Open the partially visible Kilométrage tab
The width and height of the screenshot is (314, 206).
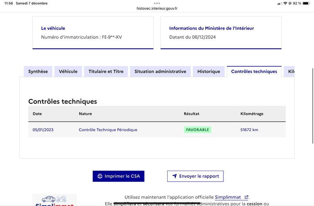(289, 71)
